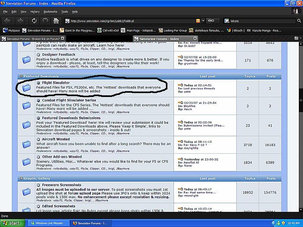The height and width of the screenshot is (227, 303).
Task: Click last-post icon for Aeroflot AI post
Action: (x=181, y=159)
